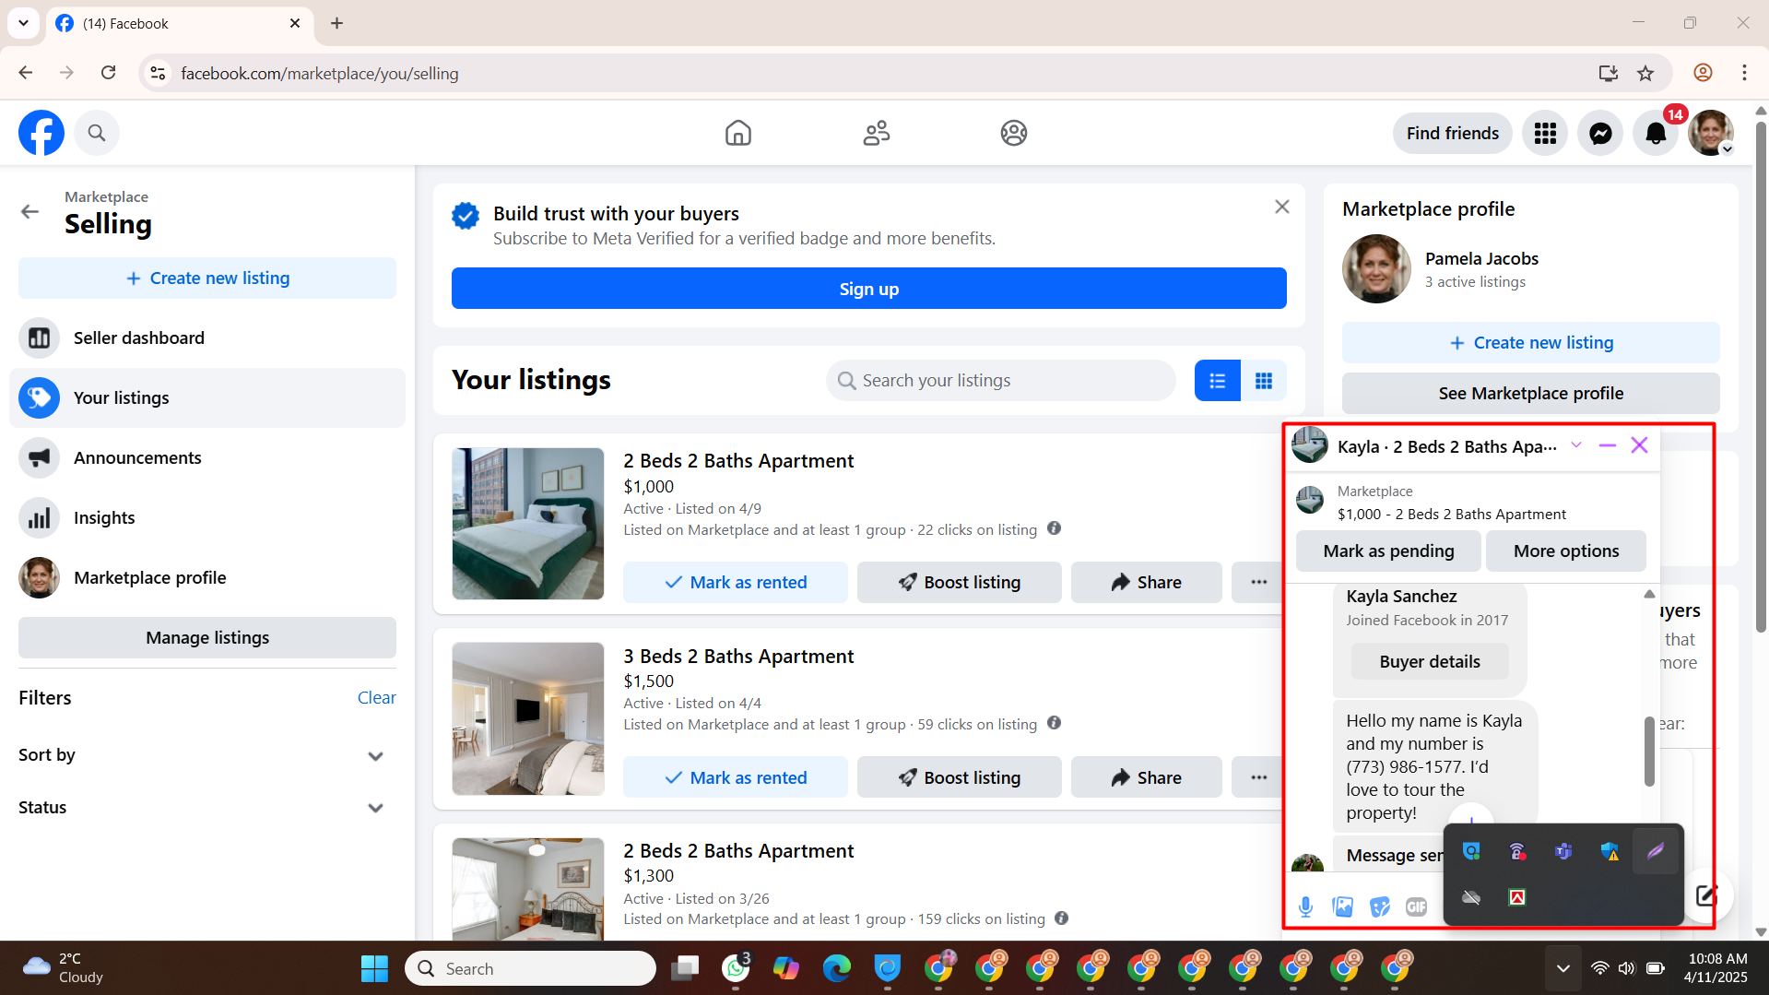The image size is (1769, 995).
Task: Open Messenger icon in header
Action: click(x=1600, y=133)
